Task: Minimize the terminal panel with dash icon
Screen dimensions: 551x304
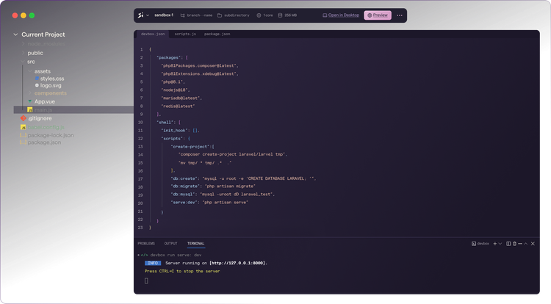Action: click(x=520, y=244)
